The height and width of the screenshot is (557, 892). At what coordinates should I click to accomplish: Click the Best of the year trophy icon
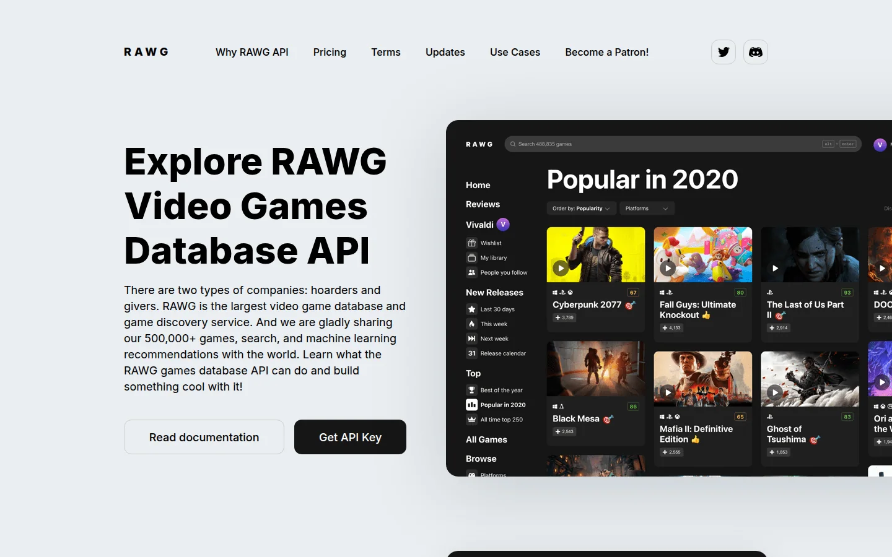471,390
